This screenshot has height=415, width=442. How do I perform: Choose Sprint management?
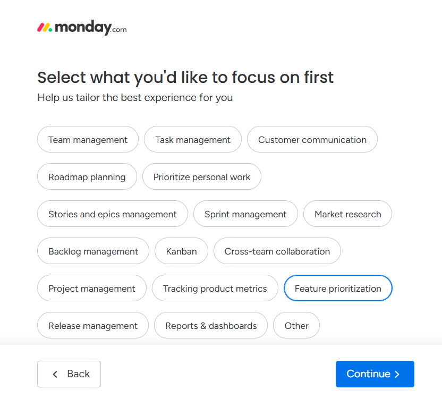pyautogui.click(x=245, y=214)
